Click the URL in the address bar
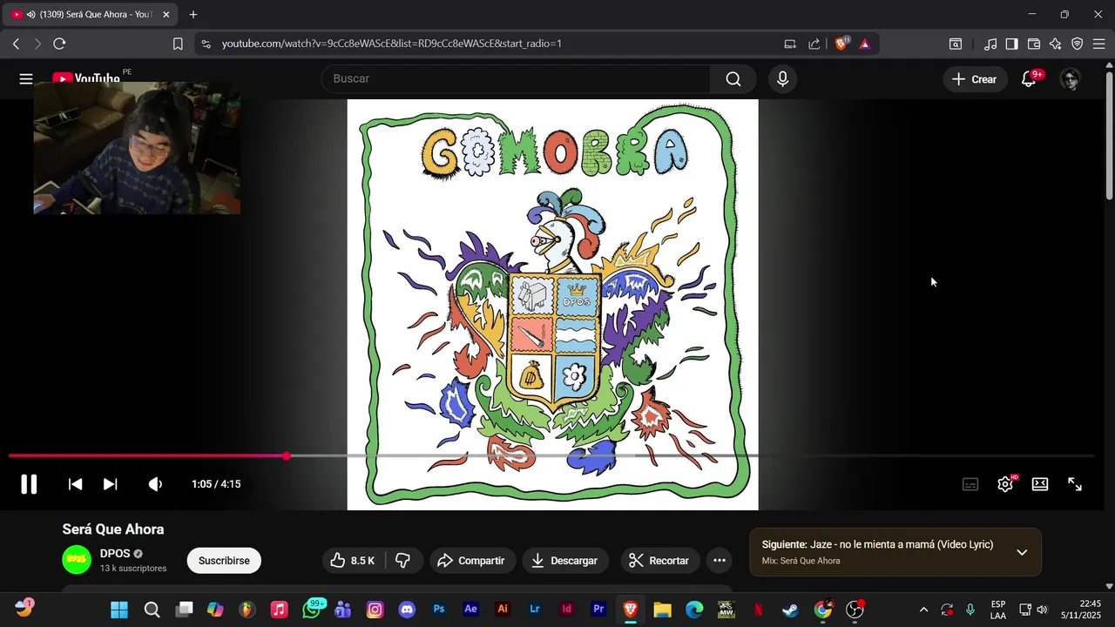Image resolution: width=1115 pixels, height=627 pixels. click(x=392, y=44)
